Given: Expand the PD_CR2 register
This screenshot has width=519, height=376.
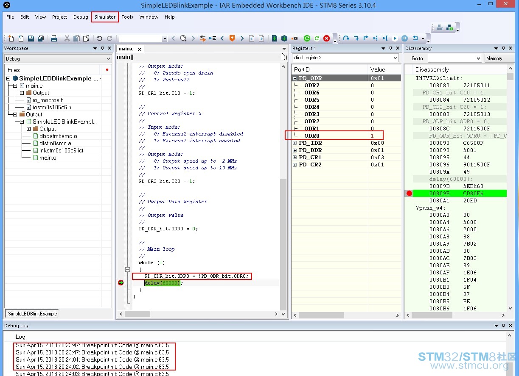Looking at the screenshot, I should (295, 165).
